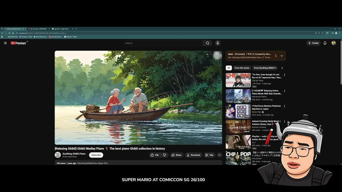
Task: Open more actions ellipsis under video
Action: pos(219,155)
